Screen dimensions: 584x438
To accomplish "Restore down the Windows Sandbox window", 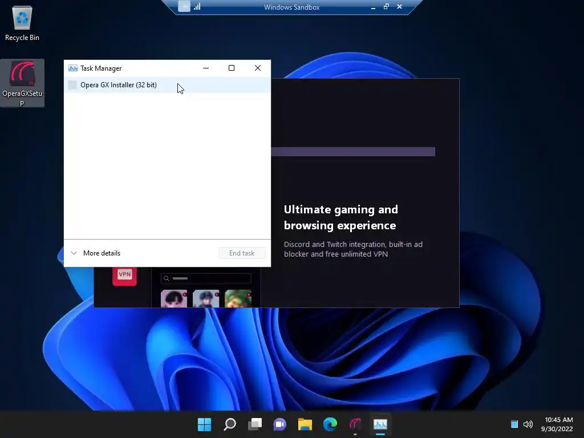I will [386, 7].
